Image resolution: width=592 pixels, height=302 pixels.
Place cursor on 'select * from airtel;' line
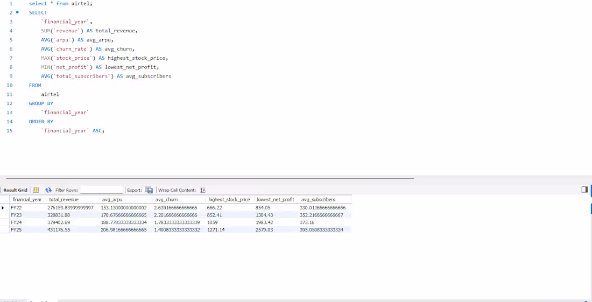click(x=60, y=3)
